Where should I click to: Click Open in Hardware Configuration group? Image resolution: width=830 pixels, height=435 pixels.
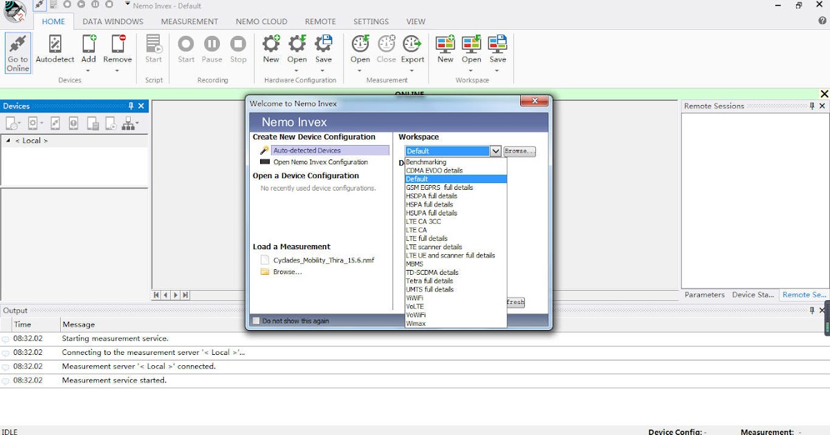[297, 50]
